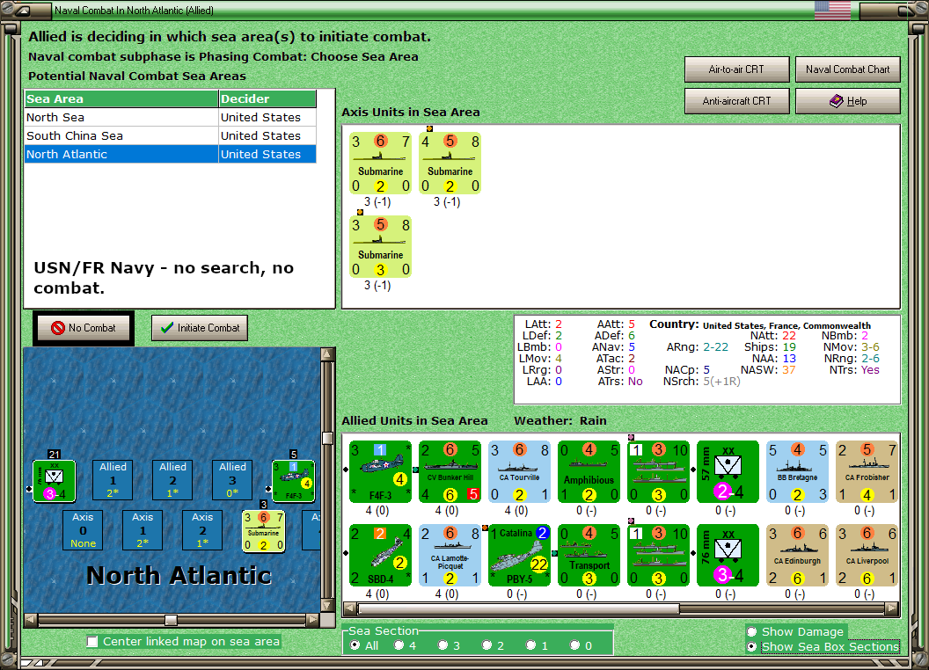Select the All sea section radio

[x=355, y=645]
